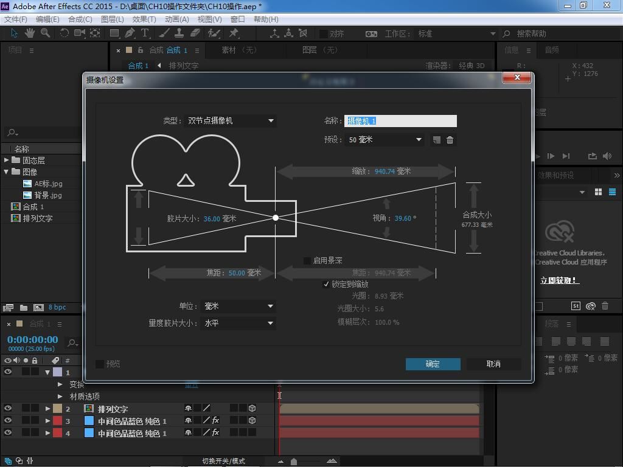Hide the 排列文字 layer 2 eye
The width and height of the screenshot is (623, 467).
7,408
